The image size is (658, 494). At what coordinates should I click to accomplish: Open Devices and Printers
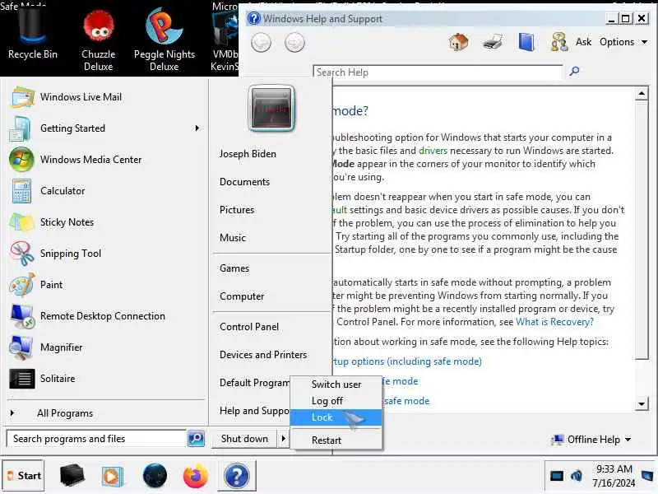(263, 355)
